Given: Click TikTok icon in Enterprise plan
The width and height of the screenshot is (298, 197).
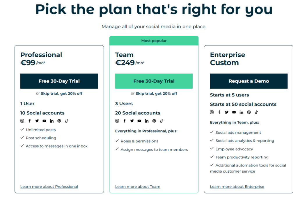Looking at the screenshot, I should (x=256, y=112).
